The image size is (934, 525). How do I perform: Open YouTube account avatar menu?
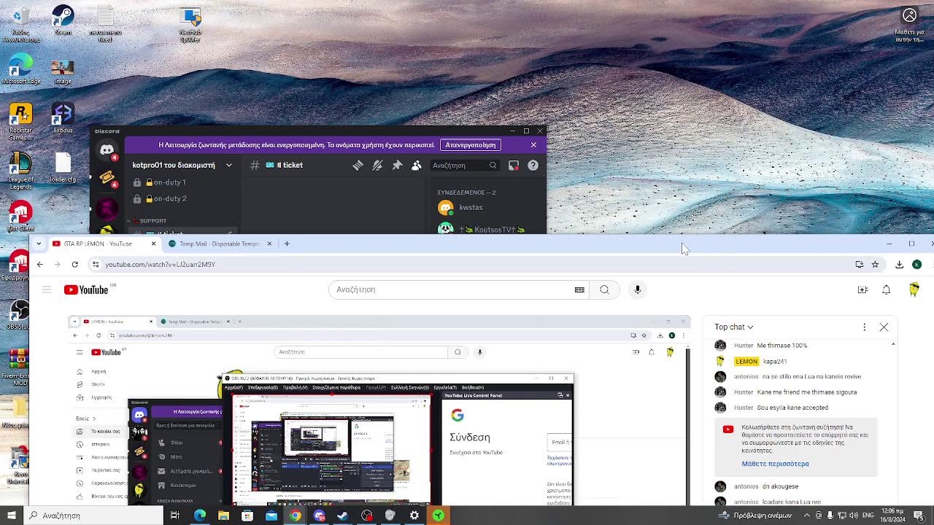click(x=914, y=289)
